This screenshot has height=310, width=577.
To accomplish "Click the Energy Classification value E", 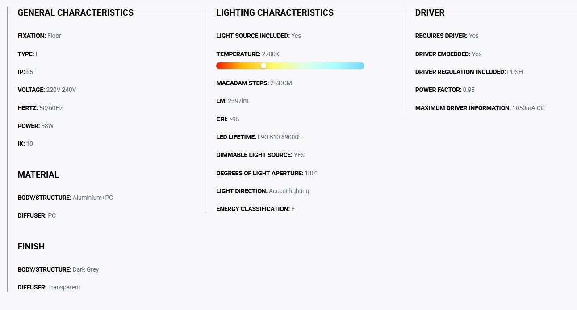I will [293, 209].
